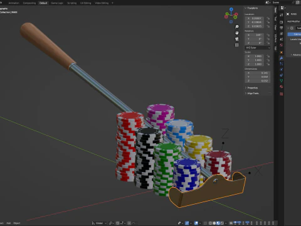Toggle viewport overlays button

[196, 223]
